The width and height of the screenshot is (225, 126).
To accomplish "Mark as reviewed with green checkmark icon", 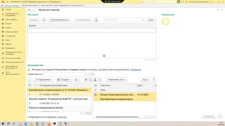I will (x=86, y=79).
